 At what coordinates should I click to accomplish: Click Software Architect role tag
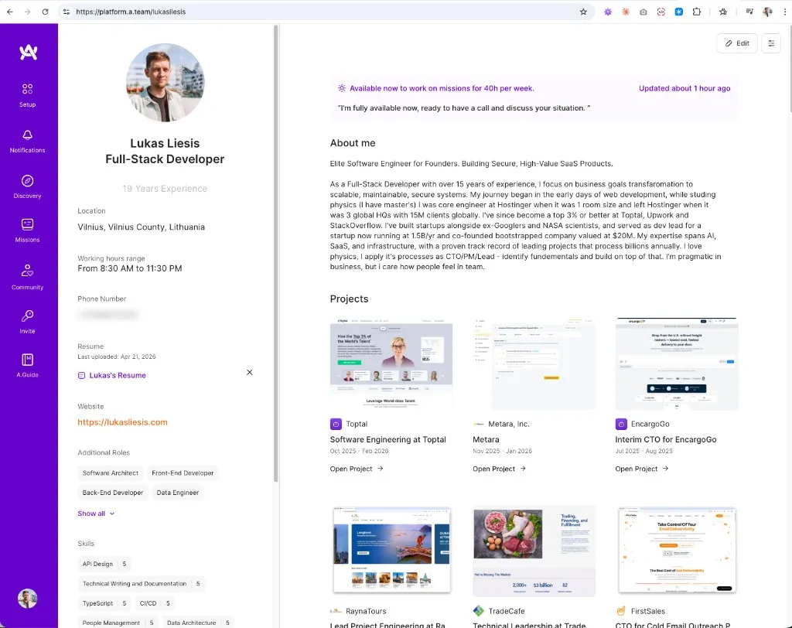tap(110, 473)
